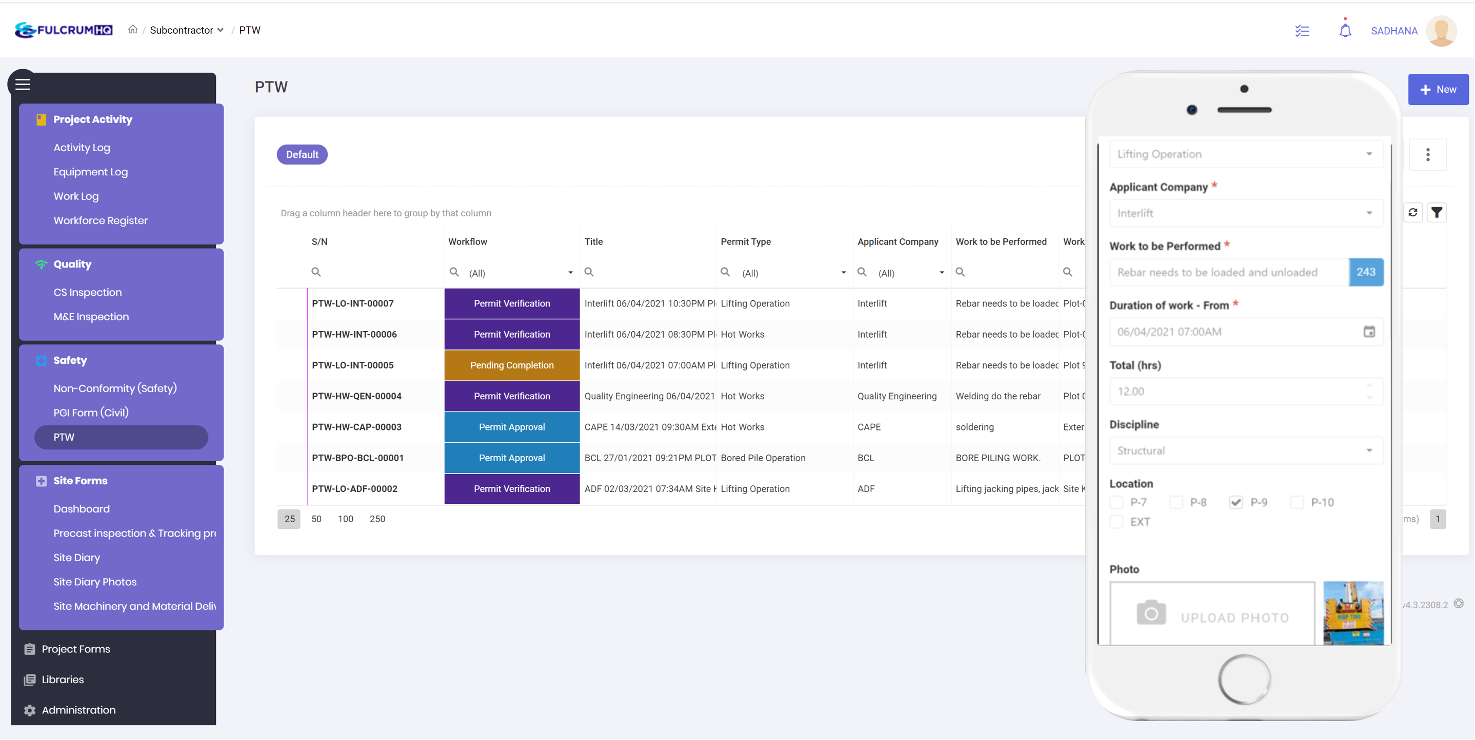Uncheck the P-9 location box
The width and height of the screenshot is (1475, 740).
1235,502
